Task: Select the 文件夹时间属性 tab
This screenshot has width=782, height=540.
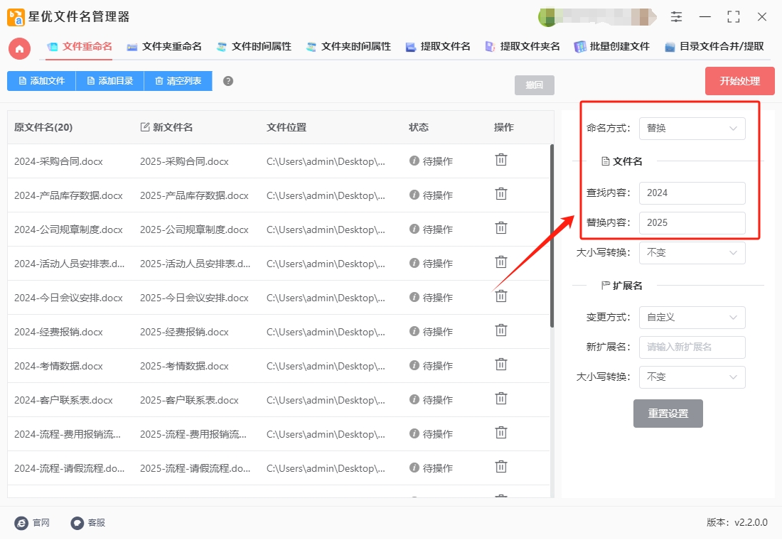Action: pyautogui.click(x=348, y=47)
